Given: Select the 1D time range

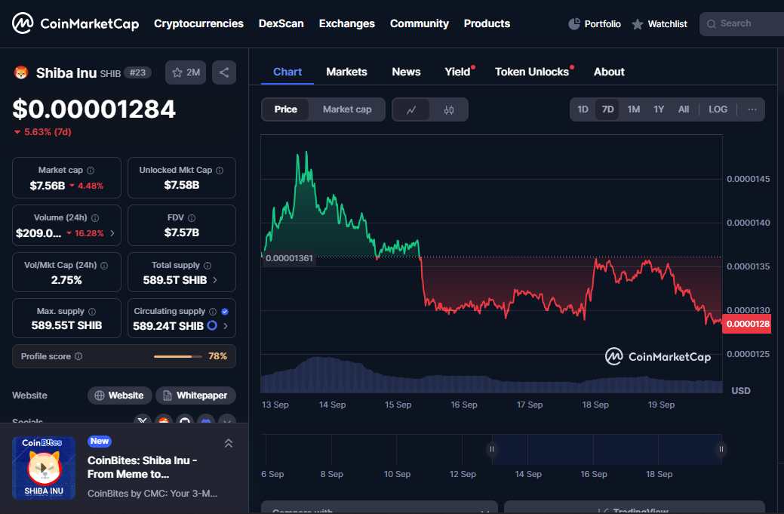Looking at the screenshot, I should [x=583, y=109].
